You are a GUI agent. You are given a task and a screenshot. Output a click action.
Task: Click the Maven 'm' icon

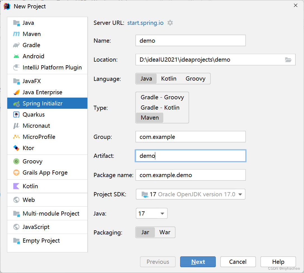pyautogui.click(x=16, y=34)
